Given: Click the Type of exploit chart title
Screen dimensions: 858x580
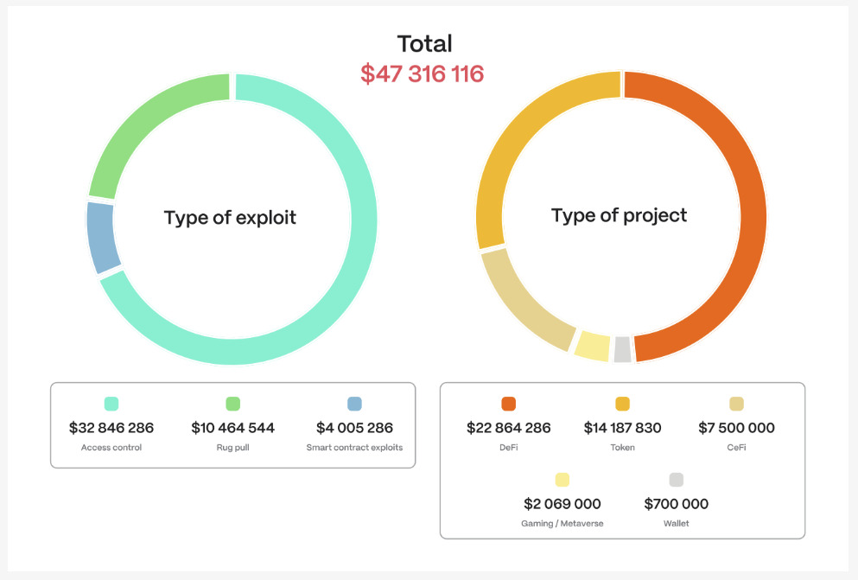Looking at the screenshot, I should 230,217.
